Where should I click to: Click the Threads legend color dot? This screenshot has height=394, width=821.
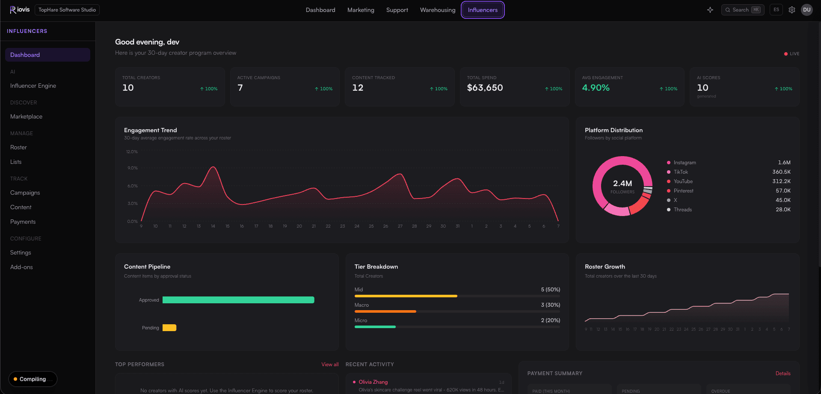point(669,210)
